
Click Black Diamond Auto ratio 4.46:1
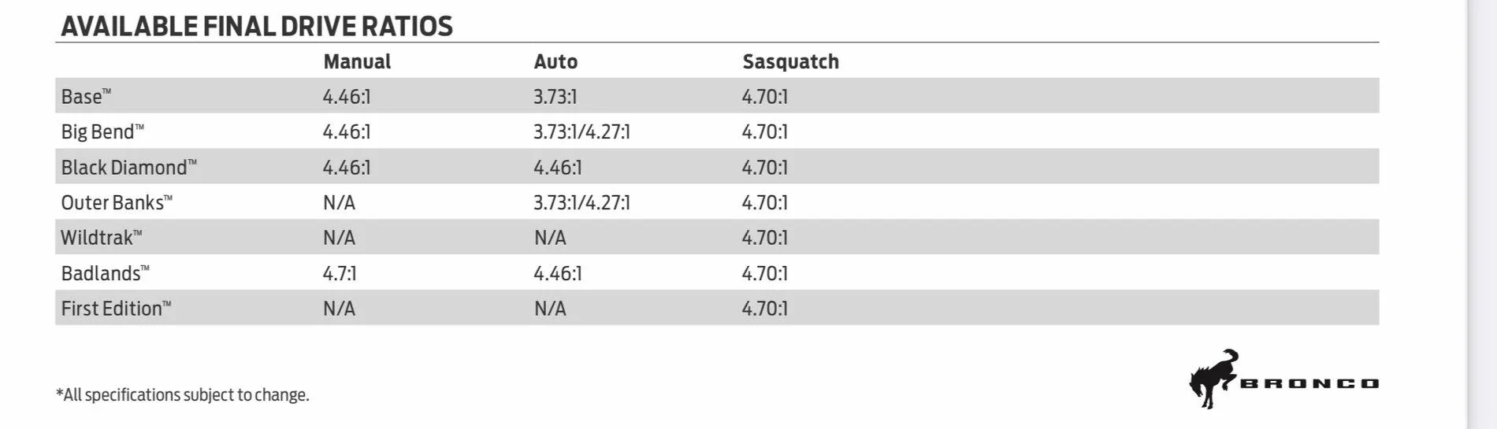557,168
